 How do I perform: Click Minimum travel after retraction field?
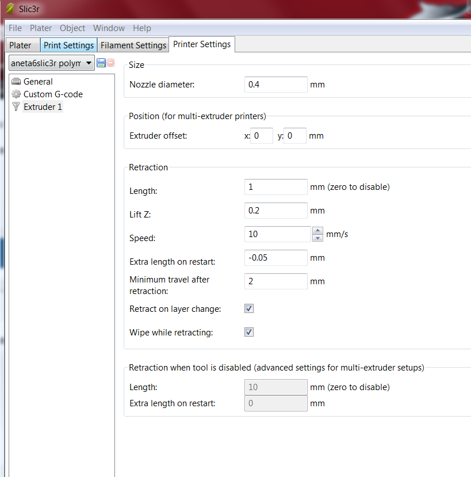[276, 281]
